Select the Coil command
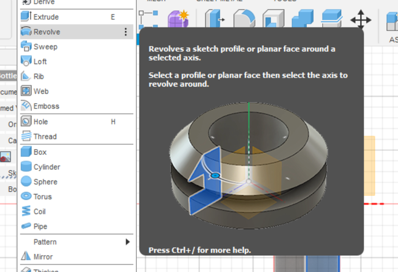The width and height of the screenshot is (398, 272). tap(76, 212)
